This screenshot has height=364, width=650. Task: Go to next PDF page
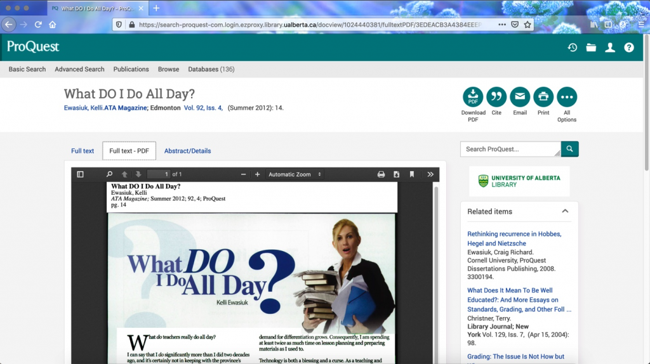pyautogui.click(x=138, y=174)
